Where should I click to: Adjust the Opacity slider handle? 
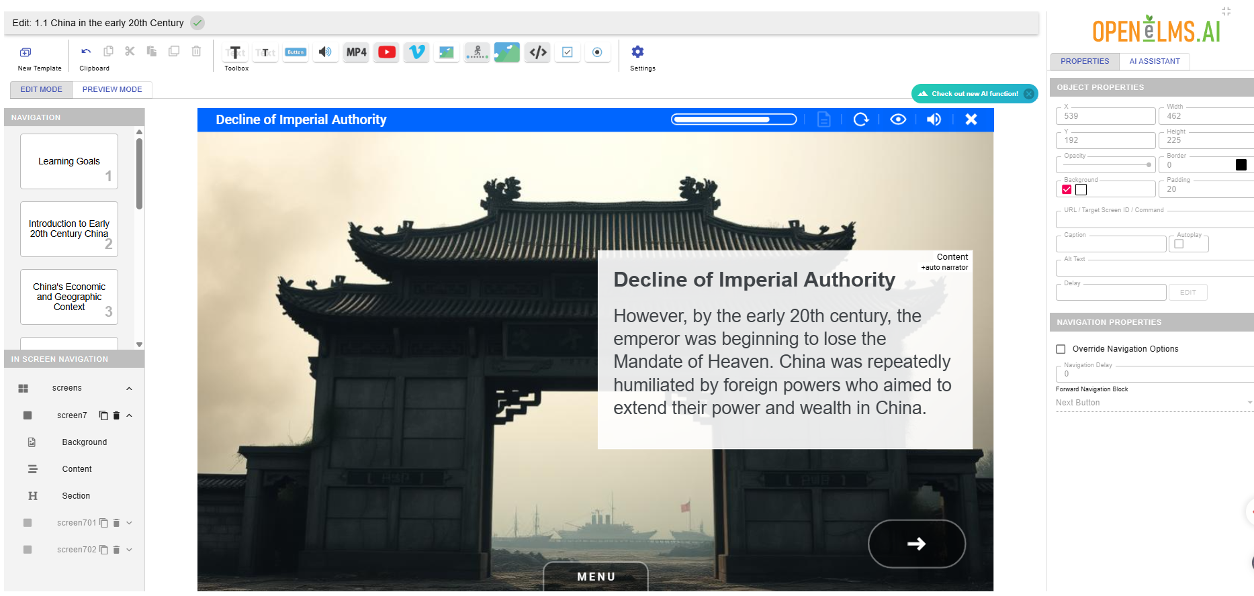1149,165
